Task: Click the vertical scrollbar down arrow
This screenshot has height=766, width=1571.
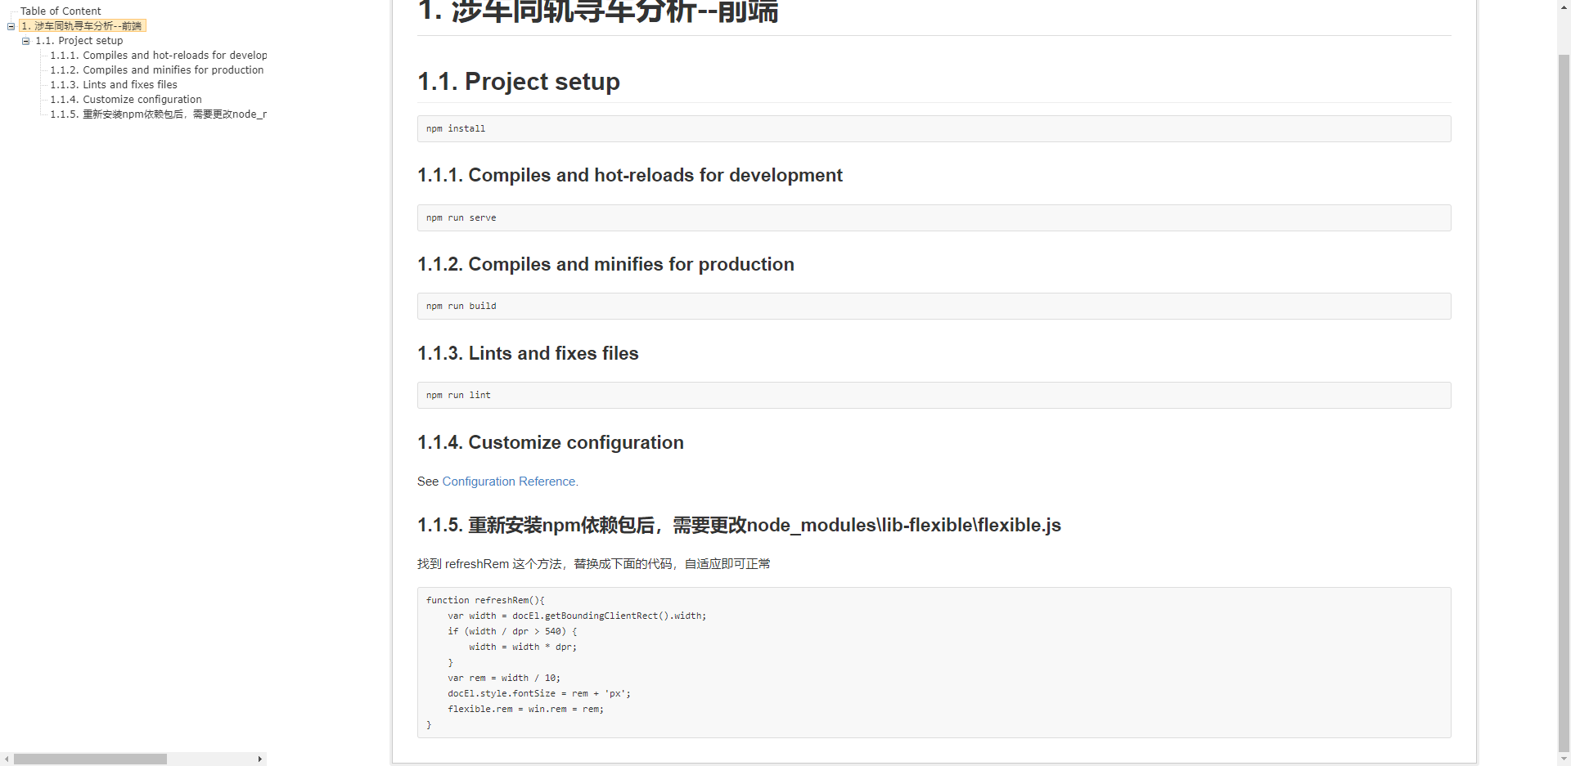Action: pyautogui.click(x=1562, y=759)
